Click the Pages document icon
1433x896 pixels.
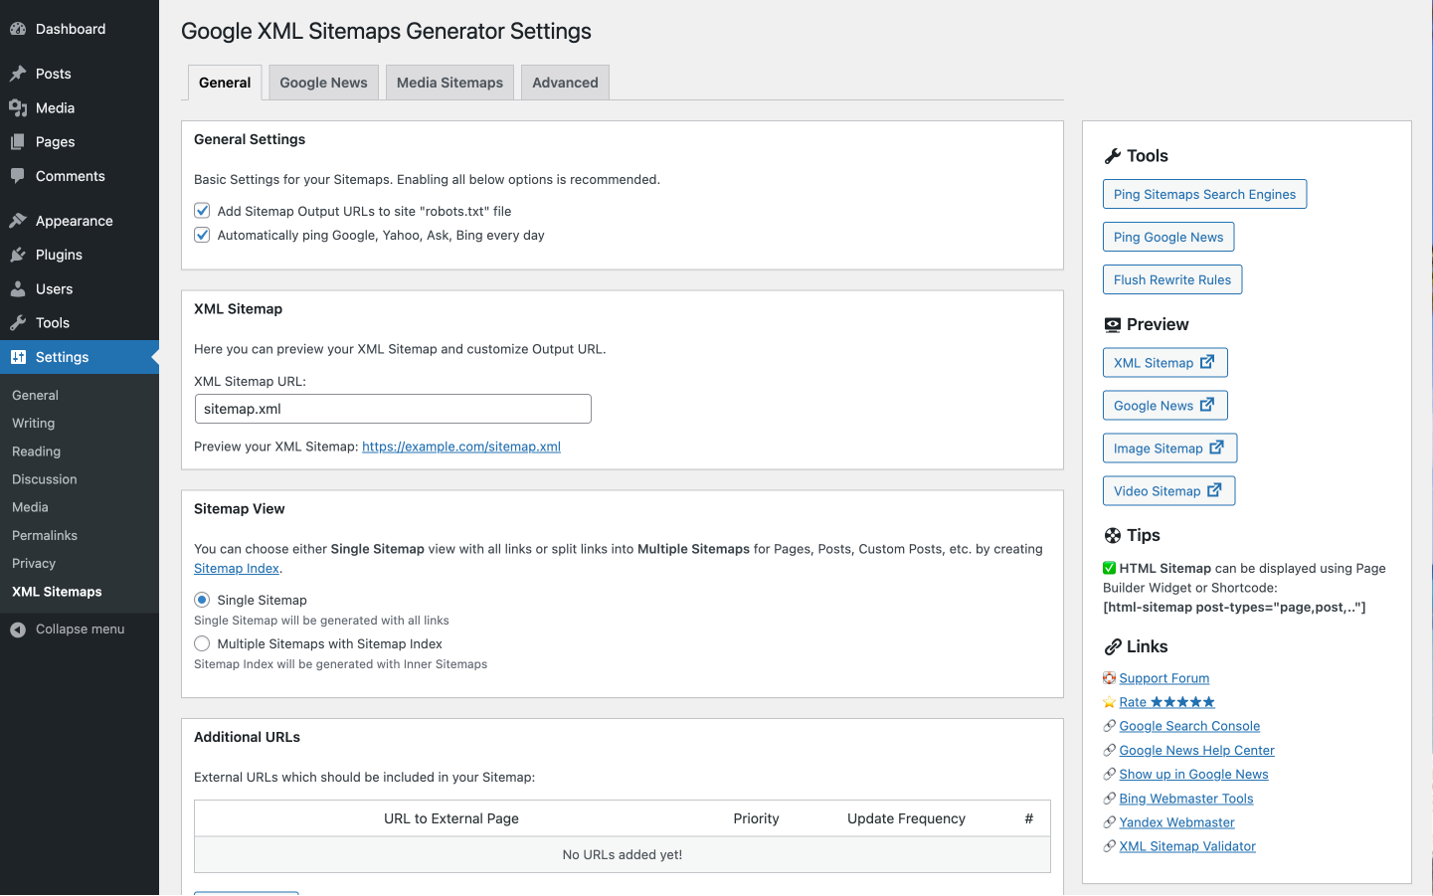click(x=18, y=142)
